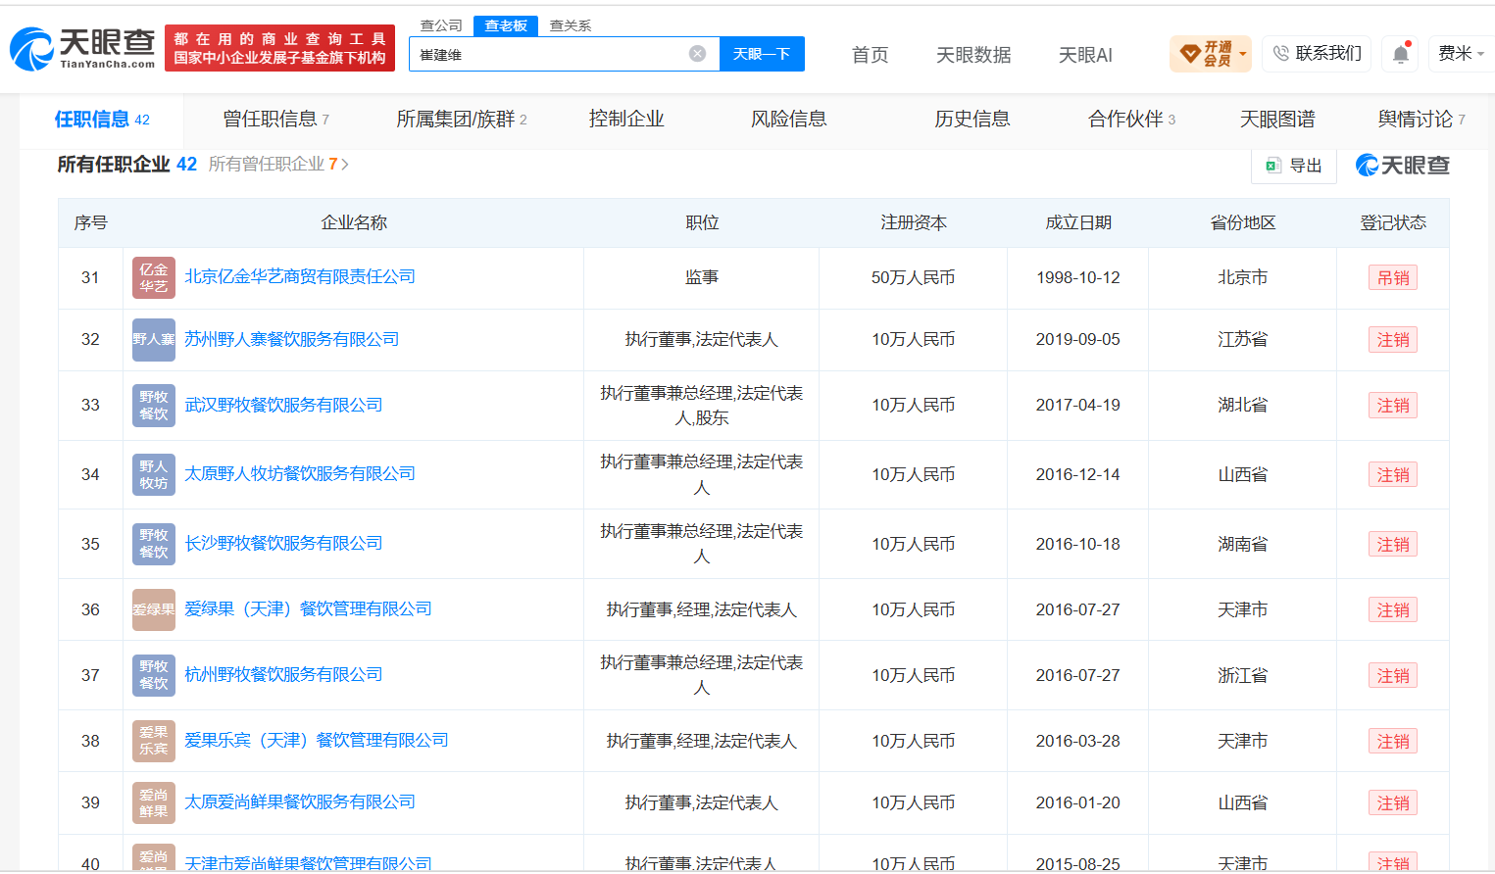Image resolution: width=1495 pixels, height=874 pixels.
Task: Click the phone icon for contact us
Action: click(1280, 54)
